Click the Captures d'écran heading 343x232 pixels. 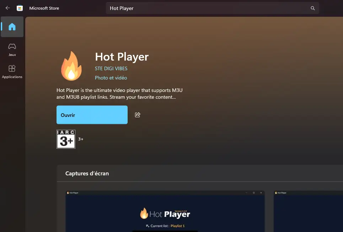click(x=87, y=174)
